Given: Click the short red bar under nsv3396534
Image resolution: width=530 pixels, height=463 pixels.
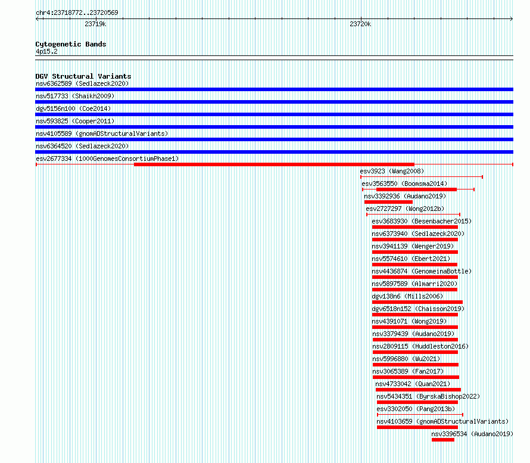Looking at the screenshot, I should (443, 440).
